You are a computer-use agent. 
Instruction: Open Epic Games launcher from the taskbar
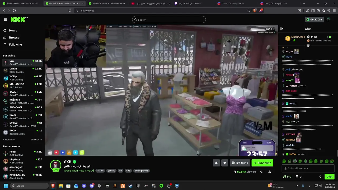pyautogui.click(x=138, y=186)
